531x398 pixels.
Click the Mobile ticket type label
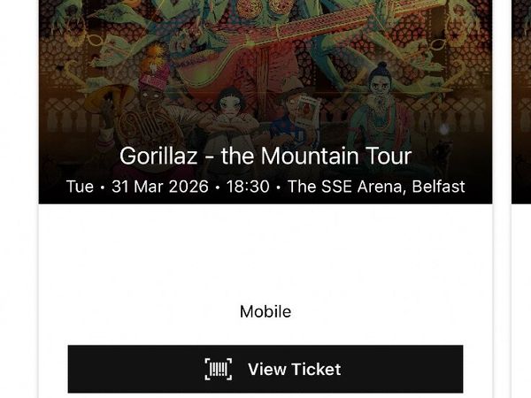click(x=265, y=312)
